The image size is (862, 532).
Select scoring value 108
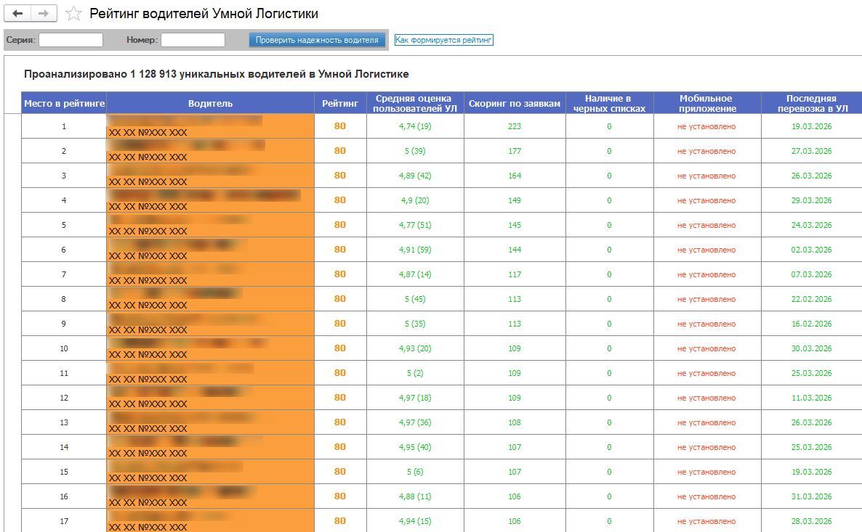(x=515, y=422)
